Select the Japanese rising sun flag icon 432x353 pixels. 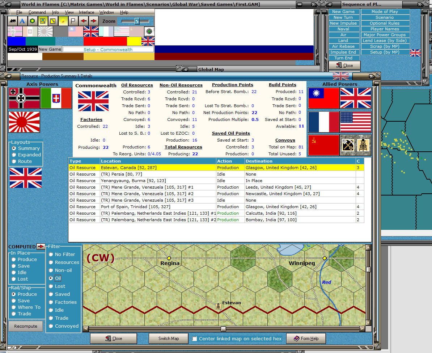tap(24, 122)
